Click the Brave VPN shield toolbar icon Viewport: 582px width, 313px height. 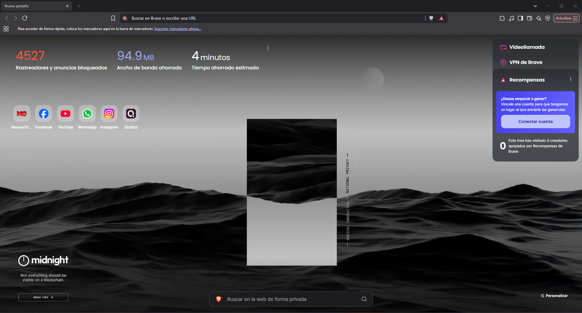pos(548,18)
